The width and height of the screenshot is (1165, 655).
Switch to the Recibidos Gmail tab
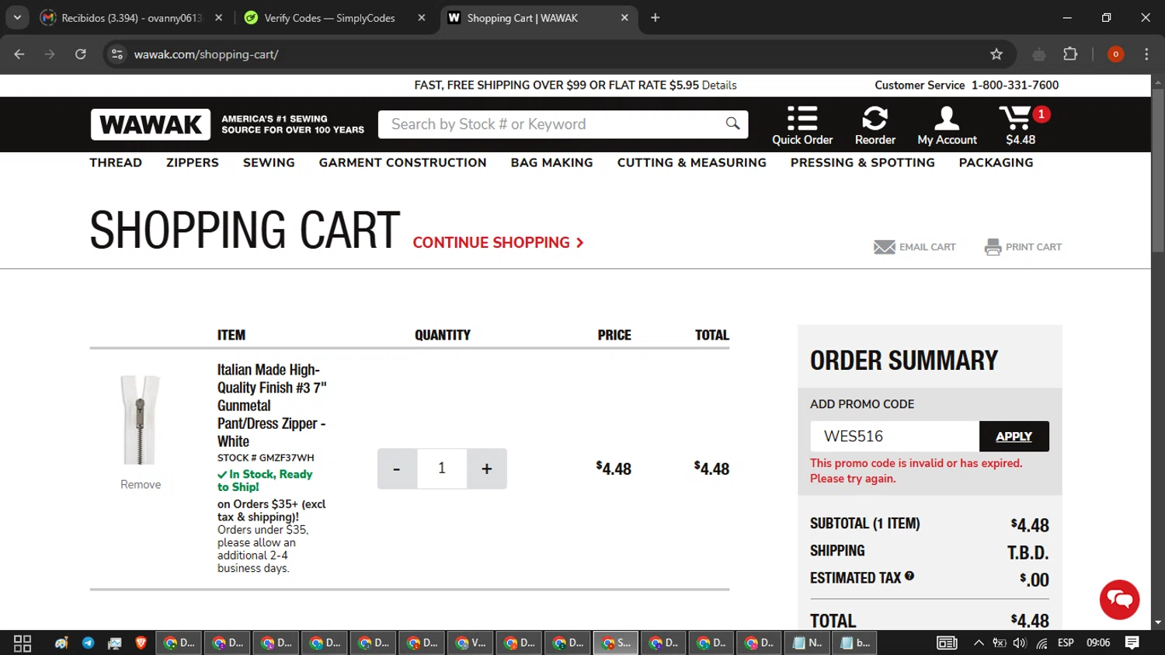(131, 17)
